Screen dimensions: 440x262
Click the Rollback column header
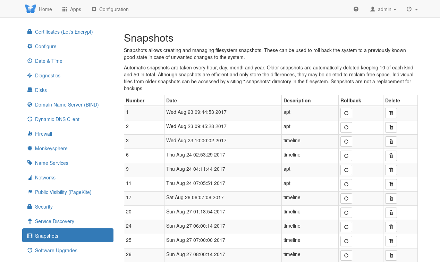(x=351, y=101)
